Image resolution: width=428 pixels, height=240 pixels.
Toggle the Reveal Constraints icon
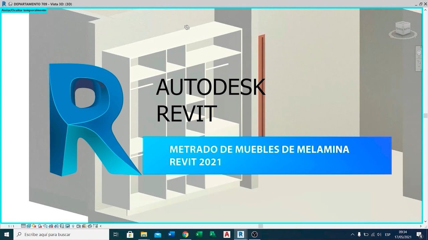coord(95,226)
